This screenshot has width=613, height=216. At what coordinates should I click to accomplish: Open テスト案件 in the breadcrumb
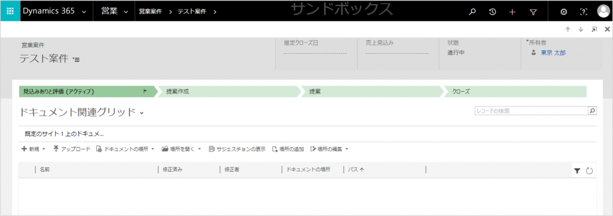tap(192, 12)
